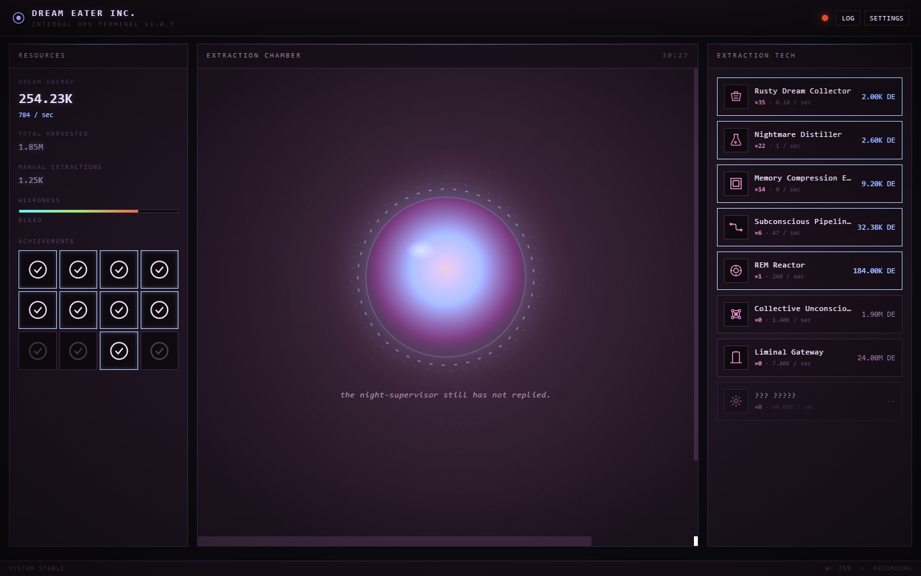Select Liminal Gateway costing 24.00M DE
This screenshot has height=576, width=921.
tap(810, 358)
